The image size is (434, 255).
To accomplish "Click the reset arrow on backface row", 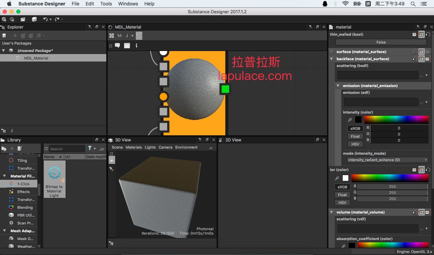I will coord(415,59).
